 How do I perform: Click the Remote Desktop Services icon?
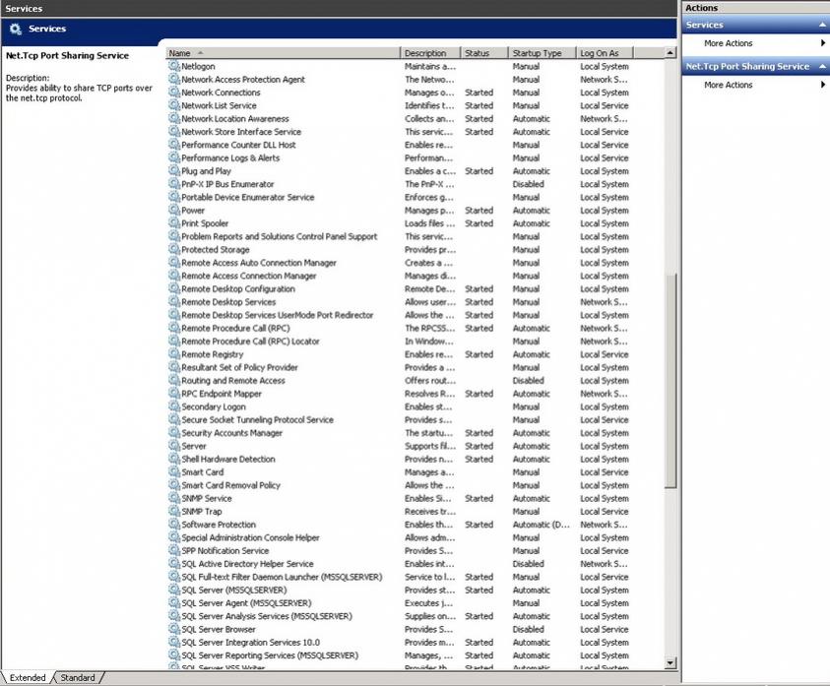[173, 302]
